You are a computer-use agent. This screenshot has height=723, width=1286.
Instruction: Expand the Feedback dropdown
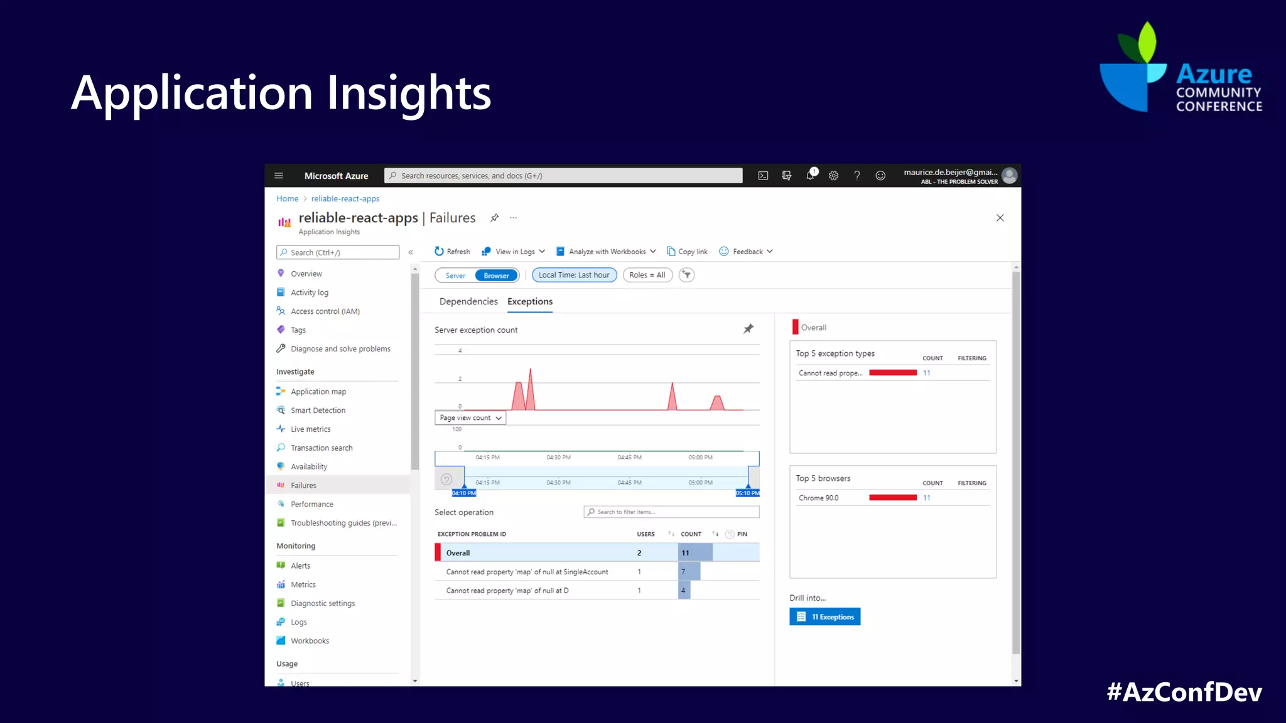click(x=746, y=252)
